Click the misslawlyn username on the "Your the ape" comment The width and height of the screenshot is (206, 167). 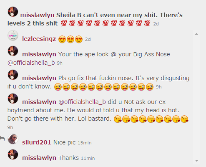[39, 54]
